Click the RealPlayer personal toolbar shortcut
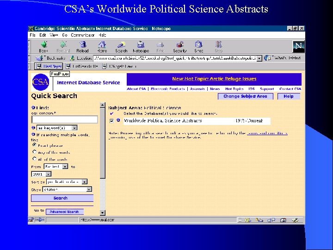Image resolution: width=333 pixels, height=250 pixels. [49, 66]
